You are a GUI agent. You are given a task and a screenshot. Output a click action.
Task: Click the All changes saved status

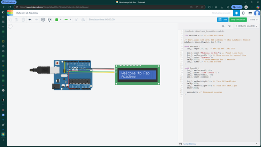point(221,13)
